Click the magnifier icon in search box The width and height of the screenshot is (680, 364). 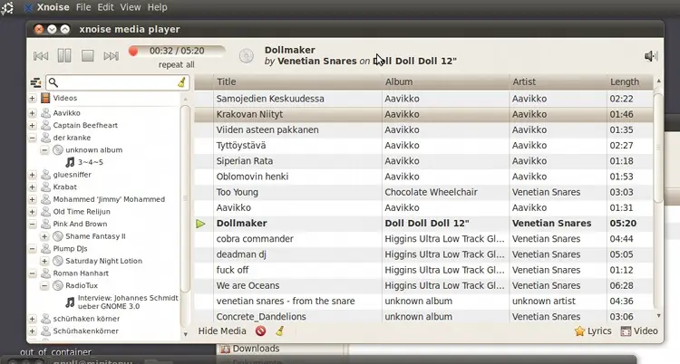(53, 81)
